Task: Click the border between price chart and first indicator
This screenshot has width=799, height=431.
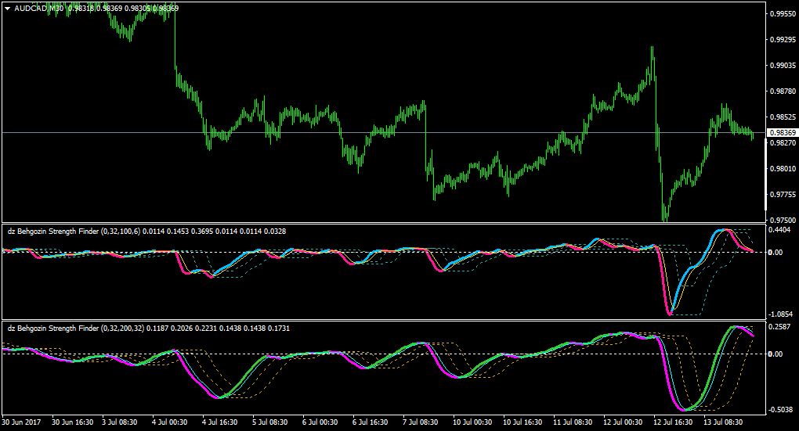Action: click(x=384, y=223)
